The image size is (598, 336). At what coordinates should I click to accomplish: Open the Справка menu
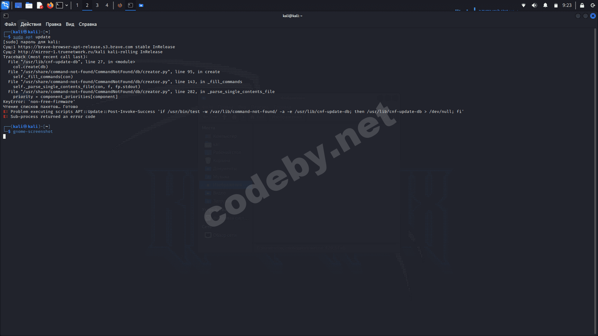pos(88,24)
